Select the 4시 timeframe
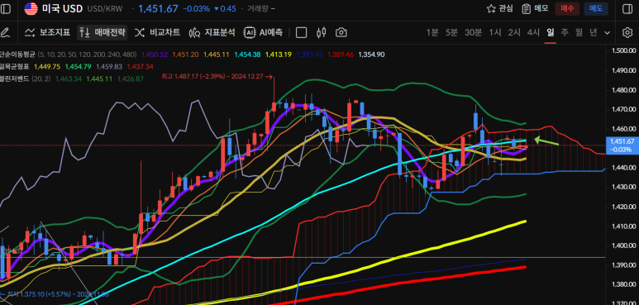Screen dimensions: 639x305 [533, 32]
